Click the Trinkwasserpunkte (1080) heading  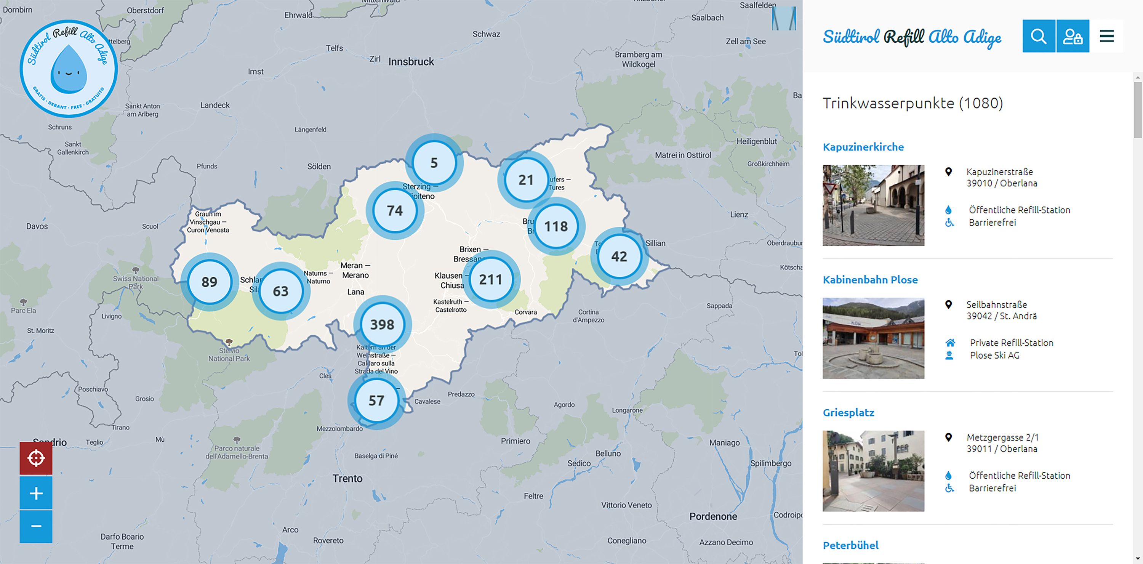[913, 103]
